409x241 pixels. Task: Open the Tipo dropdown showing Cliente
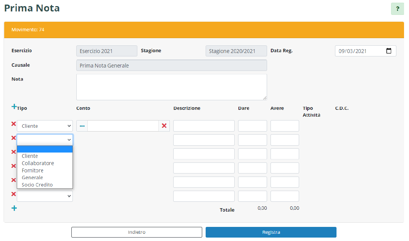click(x=45, y=126)
